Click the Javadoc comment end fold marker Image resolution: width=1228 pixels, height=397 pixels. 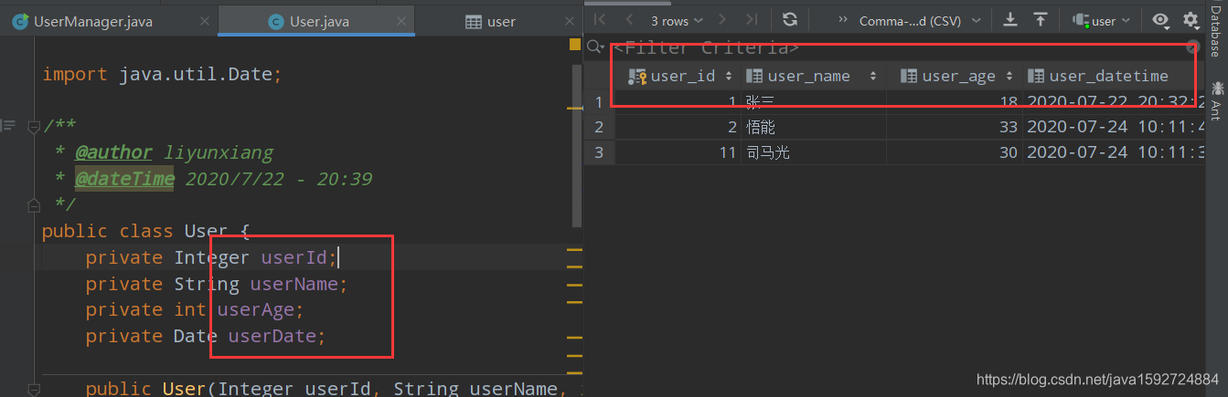[x=34, y=204]
